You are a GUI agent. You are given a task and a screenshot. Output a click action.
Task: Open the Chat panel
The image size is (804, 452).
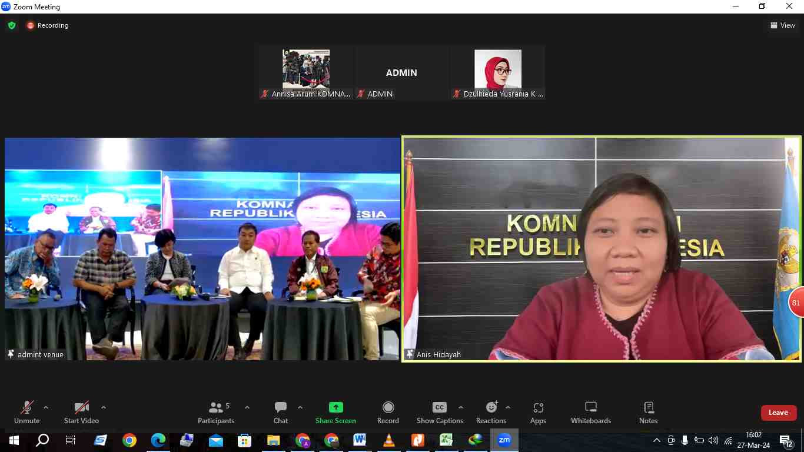tap(281, 412)
